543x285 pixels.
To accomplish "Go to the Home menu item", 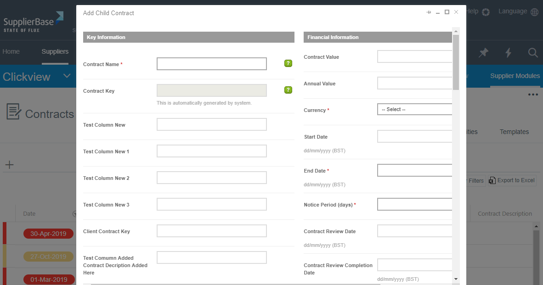I will tap(11, 51).
